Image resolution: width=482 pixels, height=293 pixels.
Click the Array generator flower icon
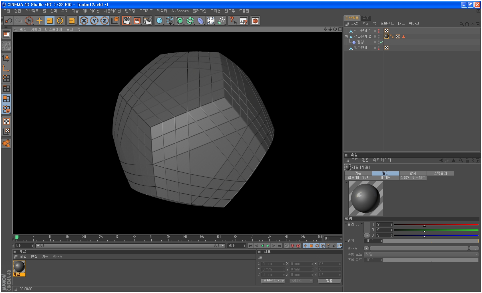click(x=190, y=21)
